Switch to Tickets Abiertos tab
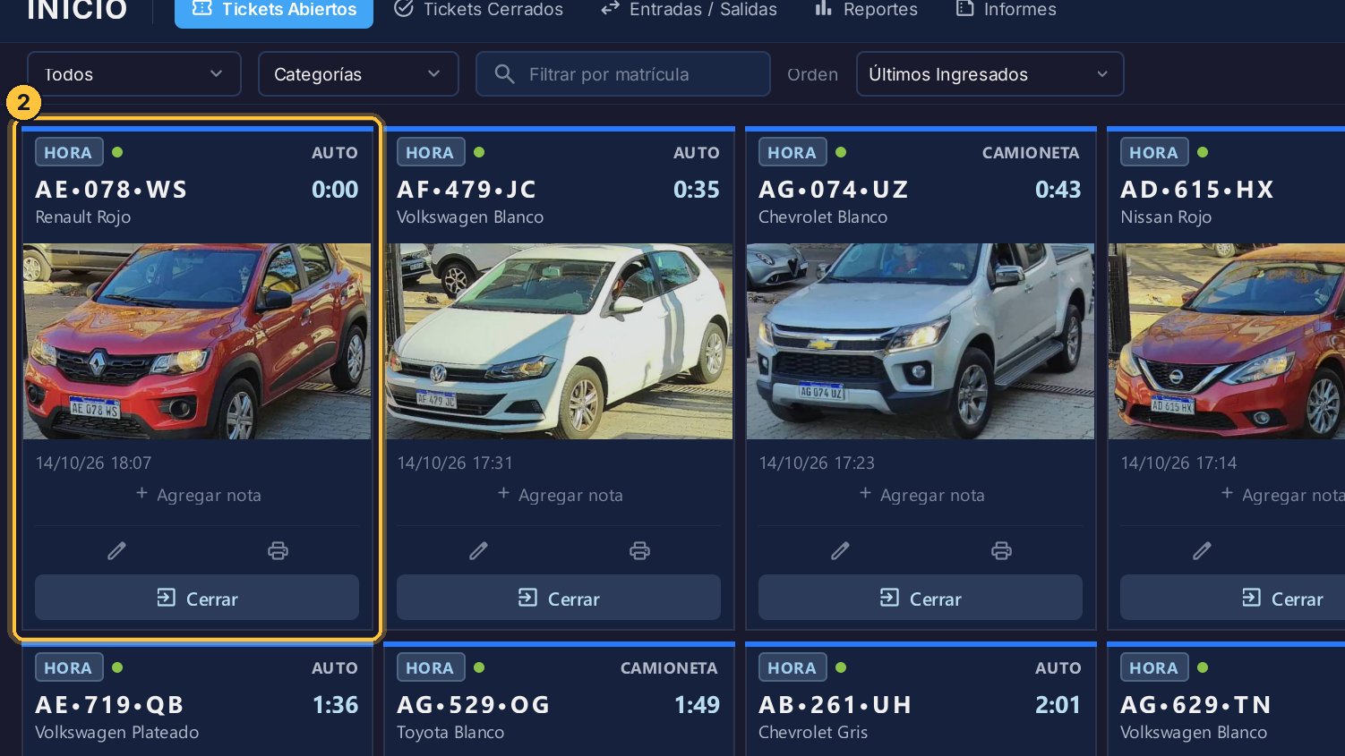Image resolution: width=1345 pixels, height=756 pixels. tap(274, 10)
